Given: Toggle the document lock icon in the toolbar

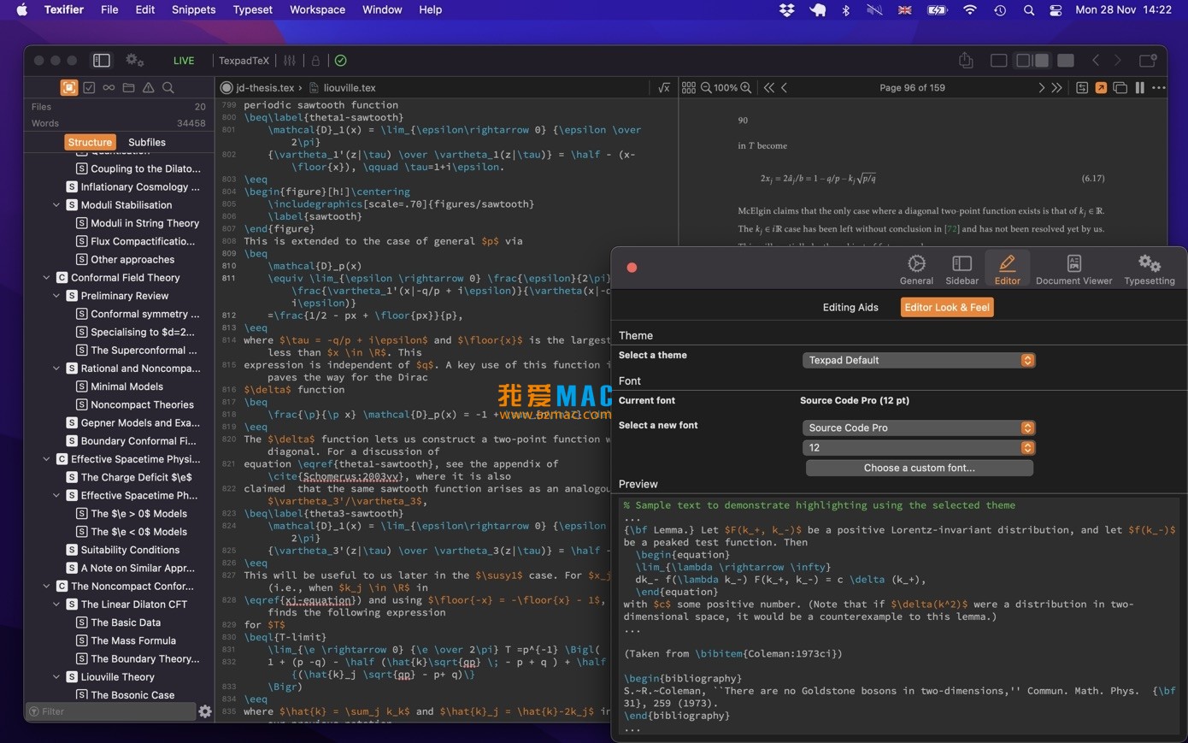Looking at the screenshot, I should point(315,60).
